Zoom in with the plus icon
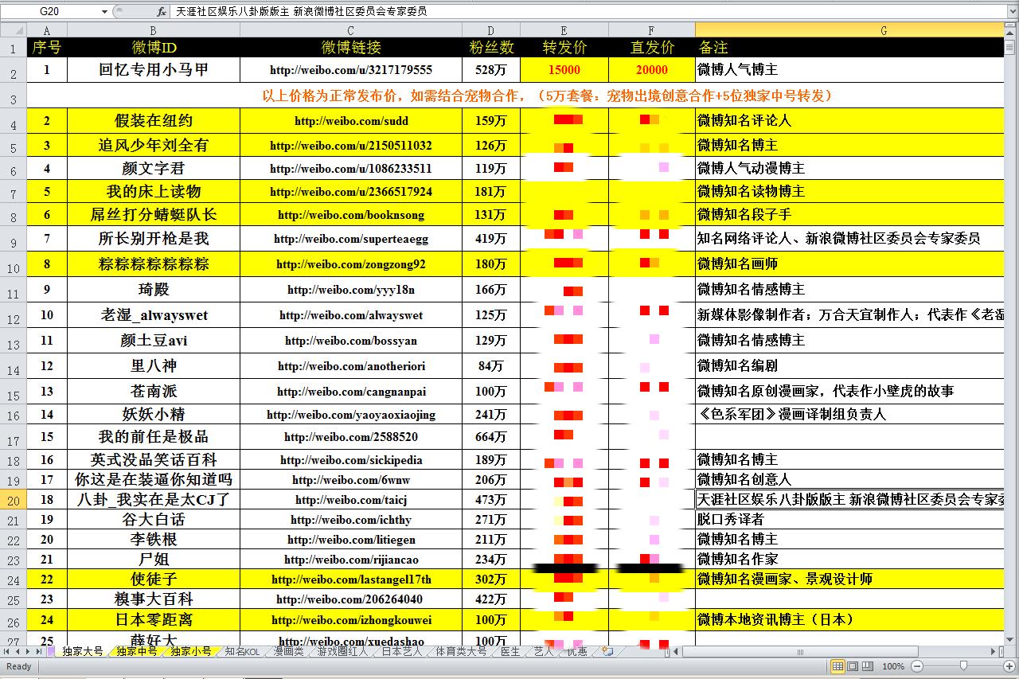1019x679 pixels. (x=1009, y=665)
